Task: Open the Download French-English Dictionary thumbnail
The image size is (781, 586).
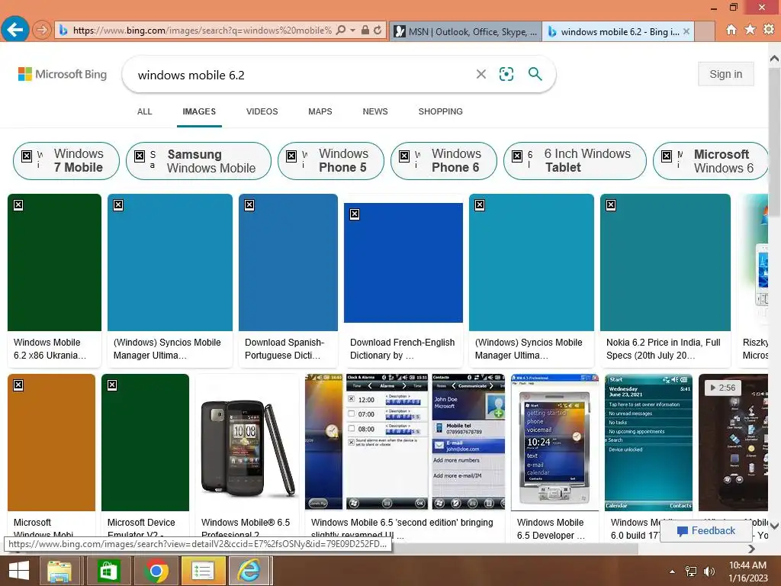Action: (403, 262)
